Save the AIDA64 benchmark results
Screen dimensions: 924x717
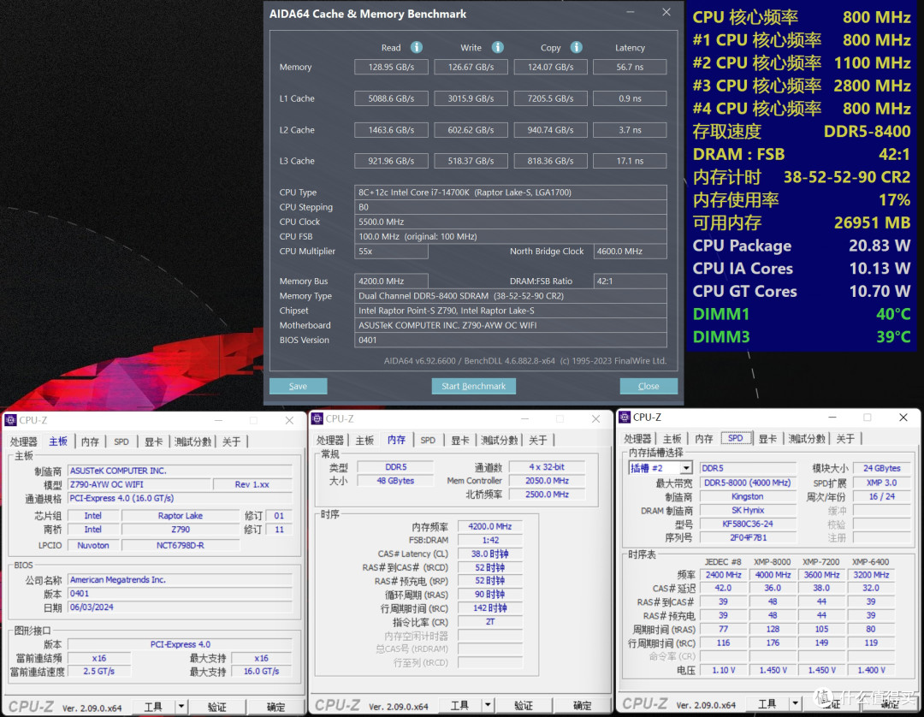point(299,386)
